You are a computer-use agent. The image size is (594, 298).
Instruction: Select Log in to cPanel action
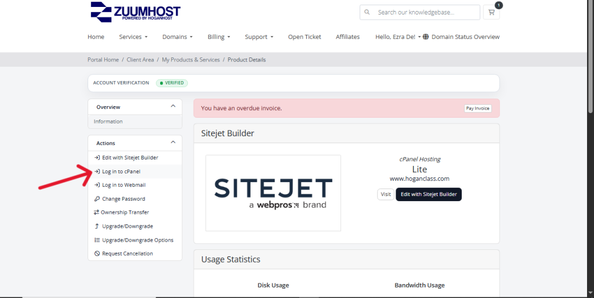135,172
